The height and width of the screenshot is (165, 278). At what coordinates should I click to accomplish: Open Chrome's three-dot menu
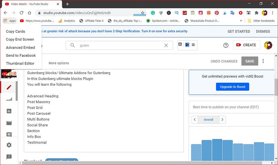point(273,13)
